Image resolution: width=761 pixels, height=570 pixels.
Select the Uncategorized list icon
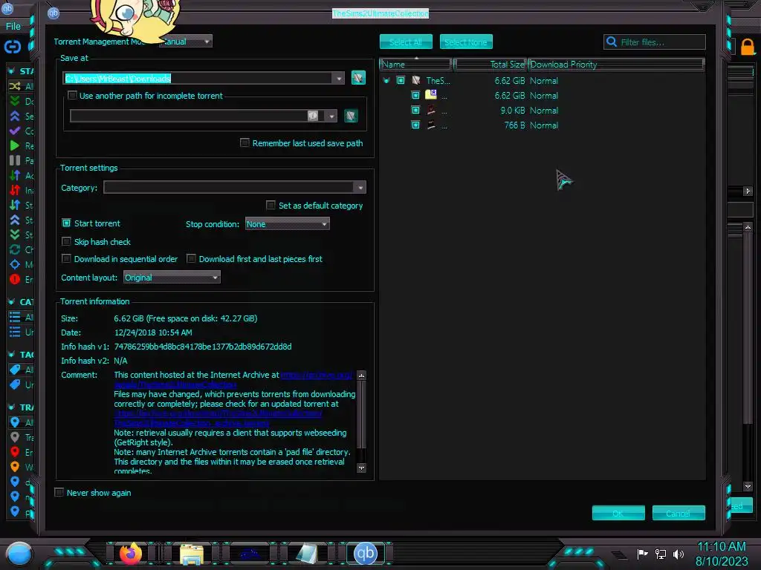tap(15, 332)
